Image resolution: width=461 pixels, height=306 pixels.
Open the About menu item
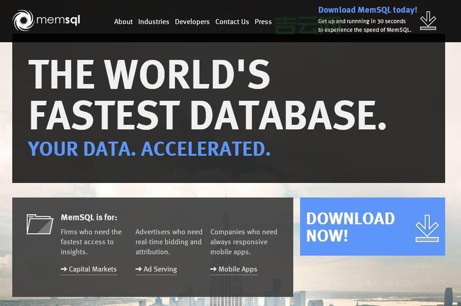(x=123, y=21)
